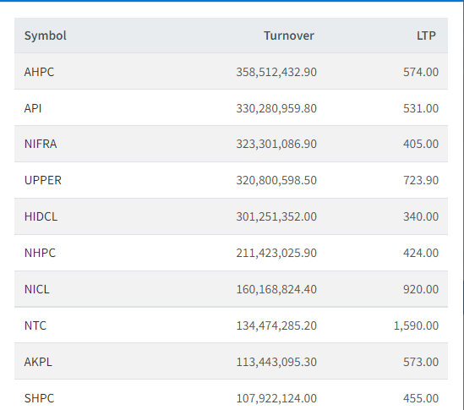Click LTP value 723.90
Viewport: 464px width, 410px height.
[x=421, y=180]
